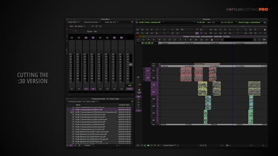Select the red Lift/Overwrite segment arrow tool
The image size is (278, 156).
tap(139, 82)
